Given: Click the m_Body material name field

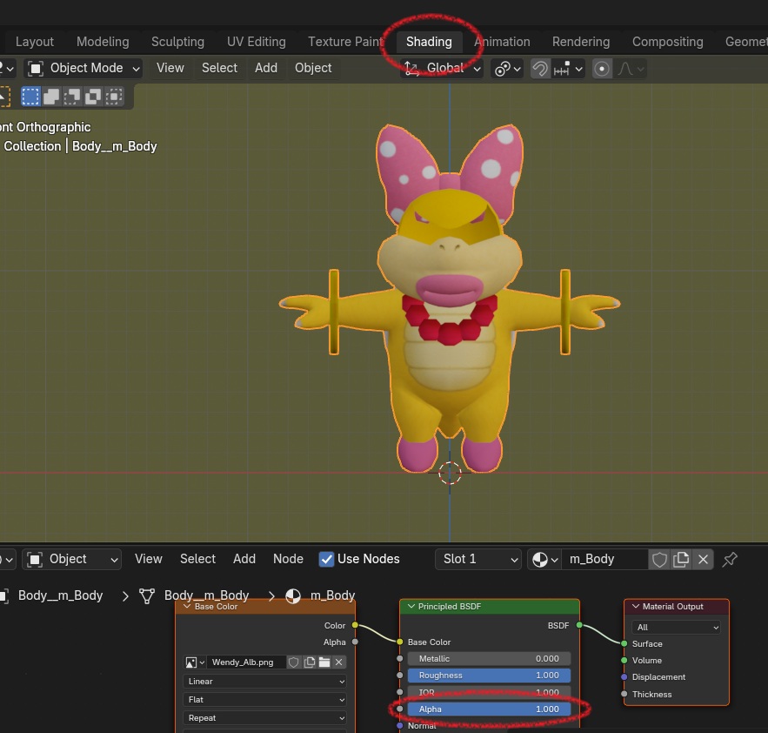Looking at the screenshot, I should click(604, 559).
